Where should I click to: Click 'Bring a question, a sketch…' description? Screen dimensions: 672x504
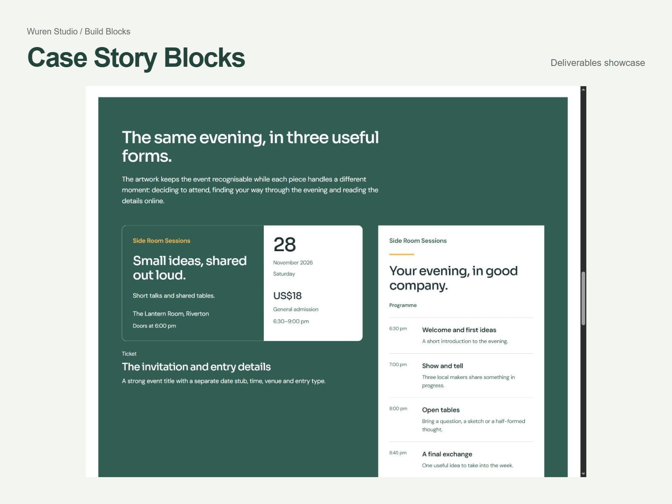coord(474,425)
